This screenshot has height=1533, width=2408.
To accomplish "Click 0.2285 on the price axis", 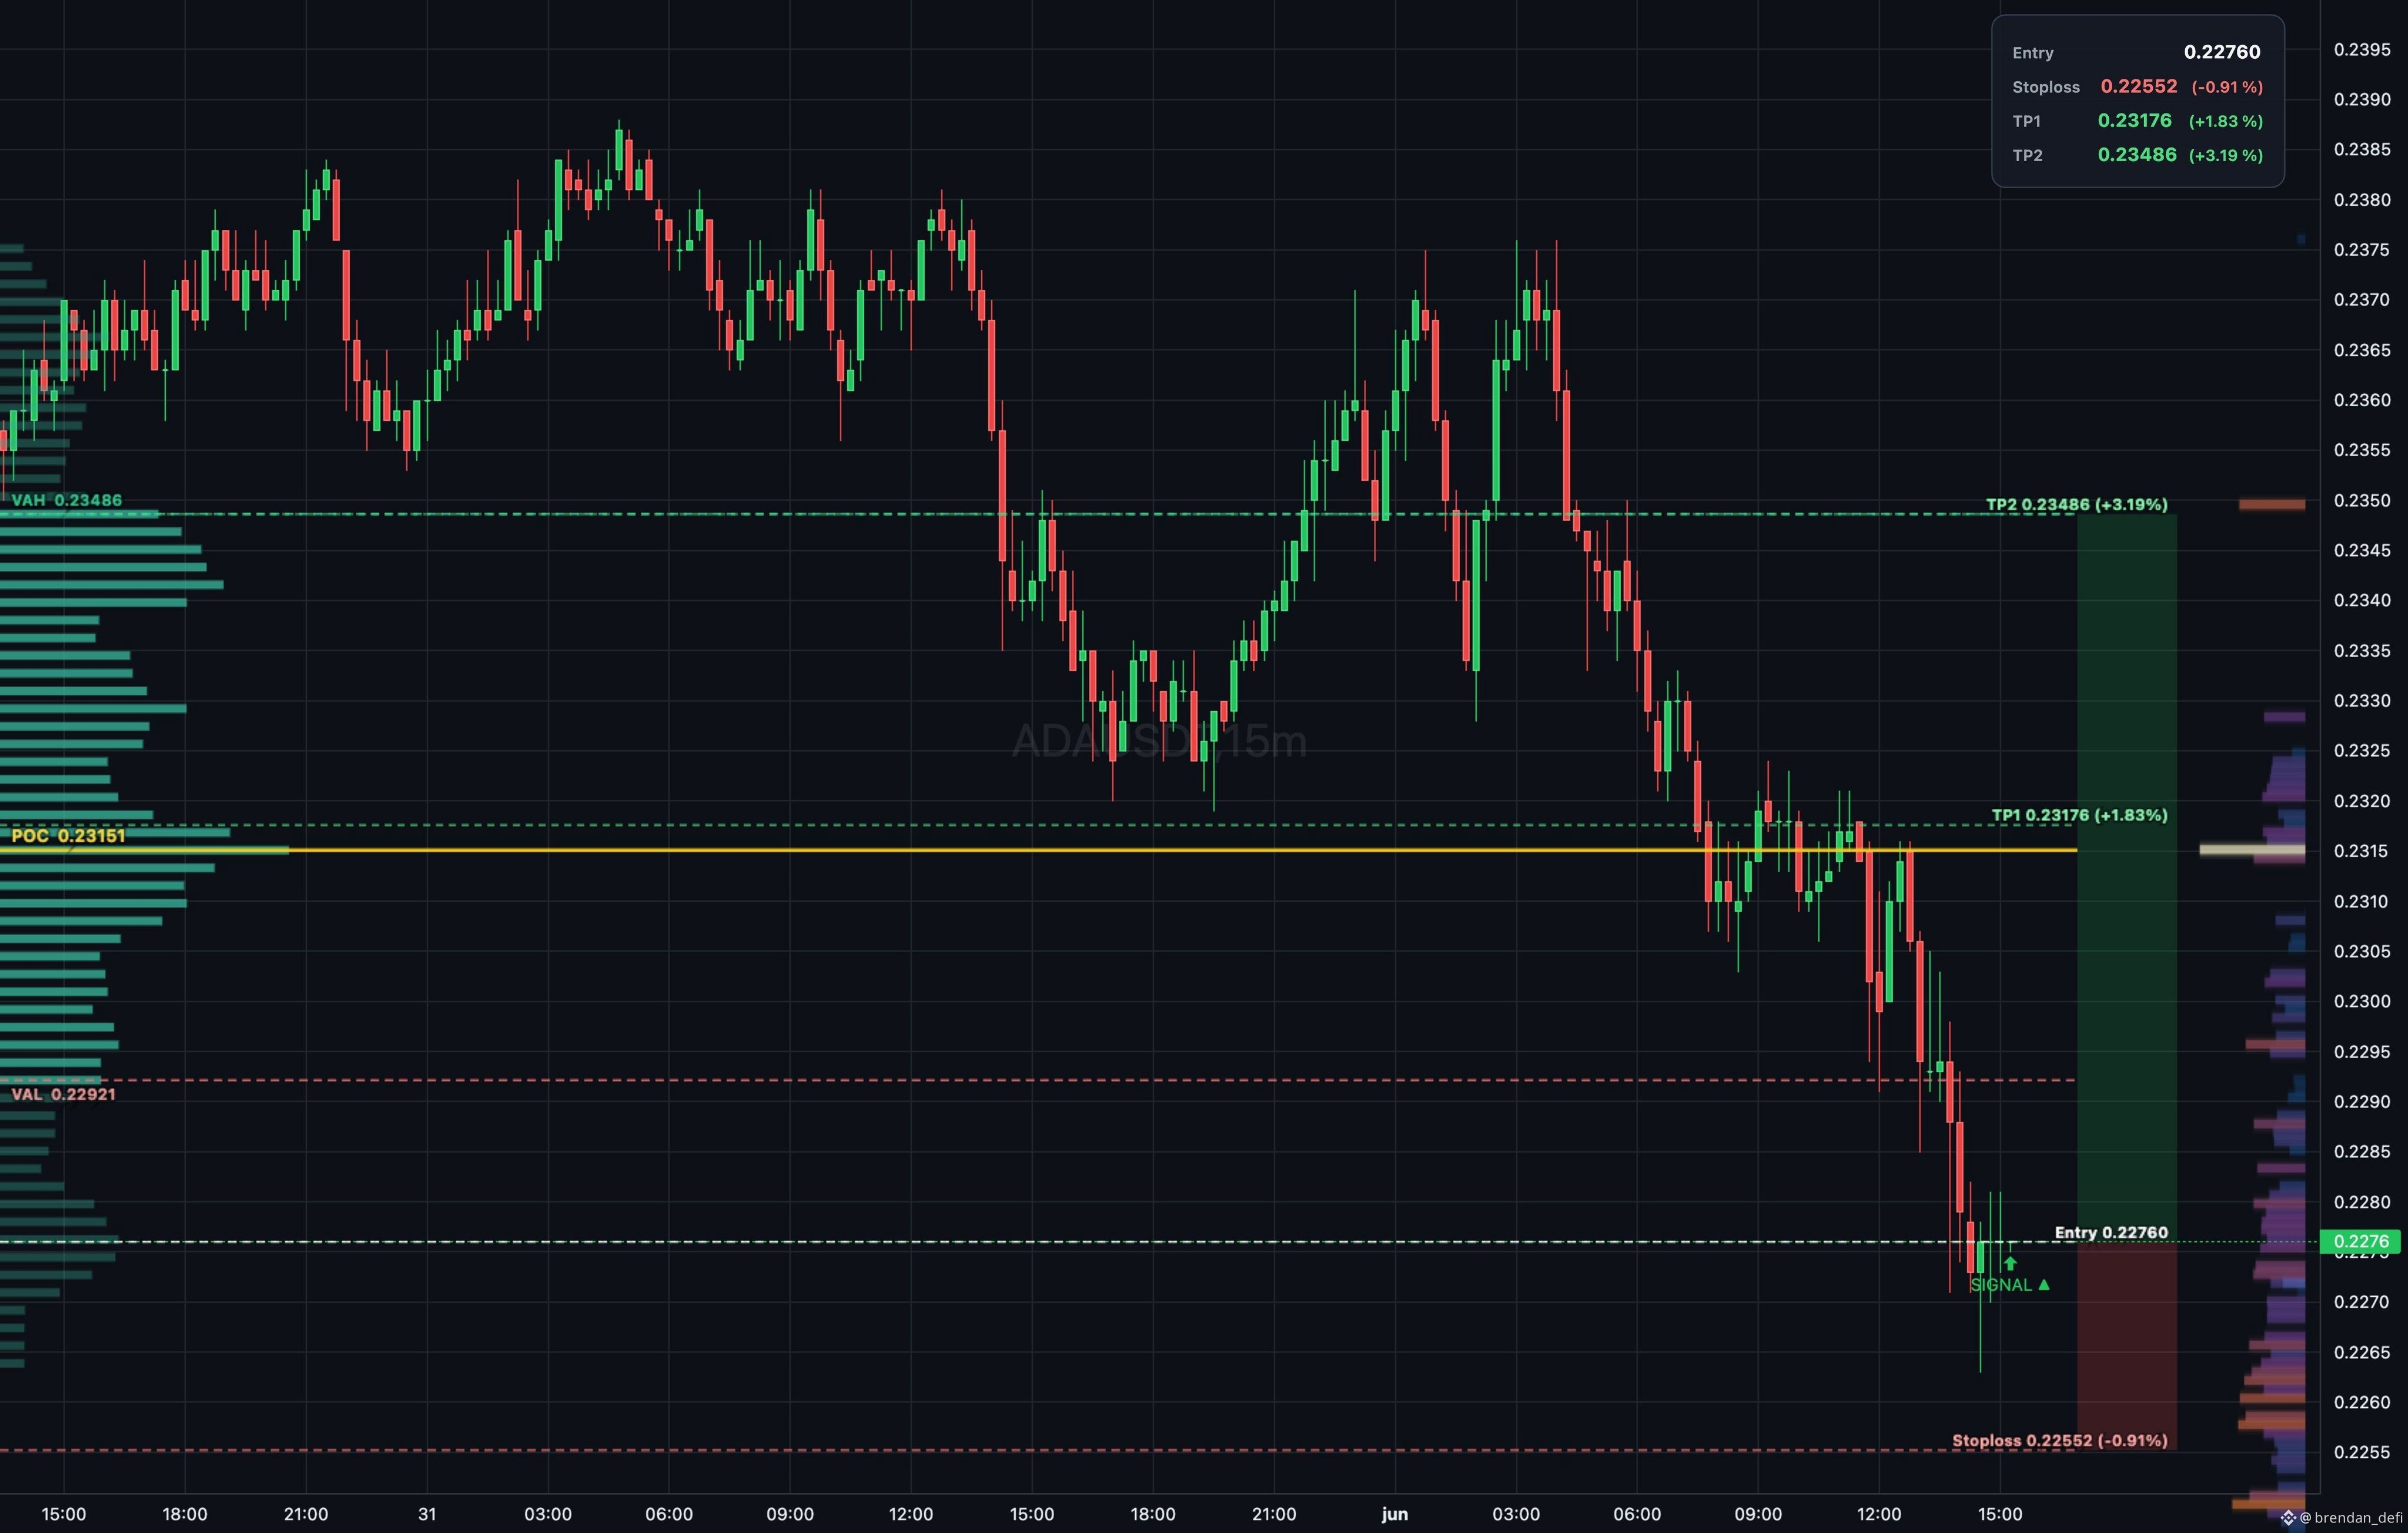I will [x=2362, y=1151].
